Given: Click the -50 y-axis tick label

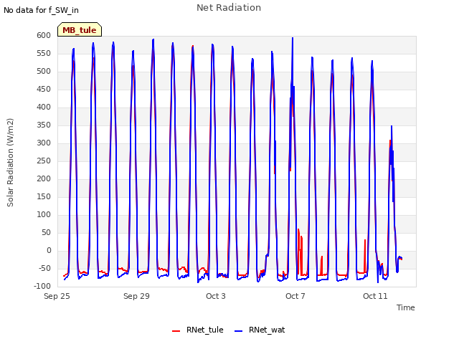Looking at the screenshot, I should (x=44, y=268).
